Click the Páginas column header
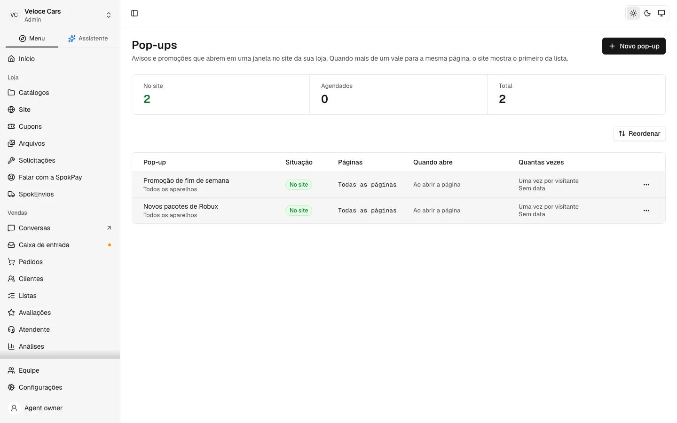This screenshot has height=423, width=677. (x=350, y=162)
